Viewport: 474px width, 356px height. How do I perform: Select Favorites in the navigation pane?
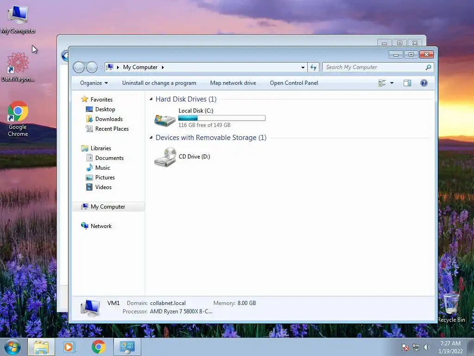pyautogui.click(x=97, y=99)
